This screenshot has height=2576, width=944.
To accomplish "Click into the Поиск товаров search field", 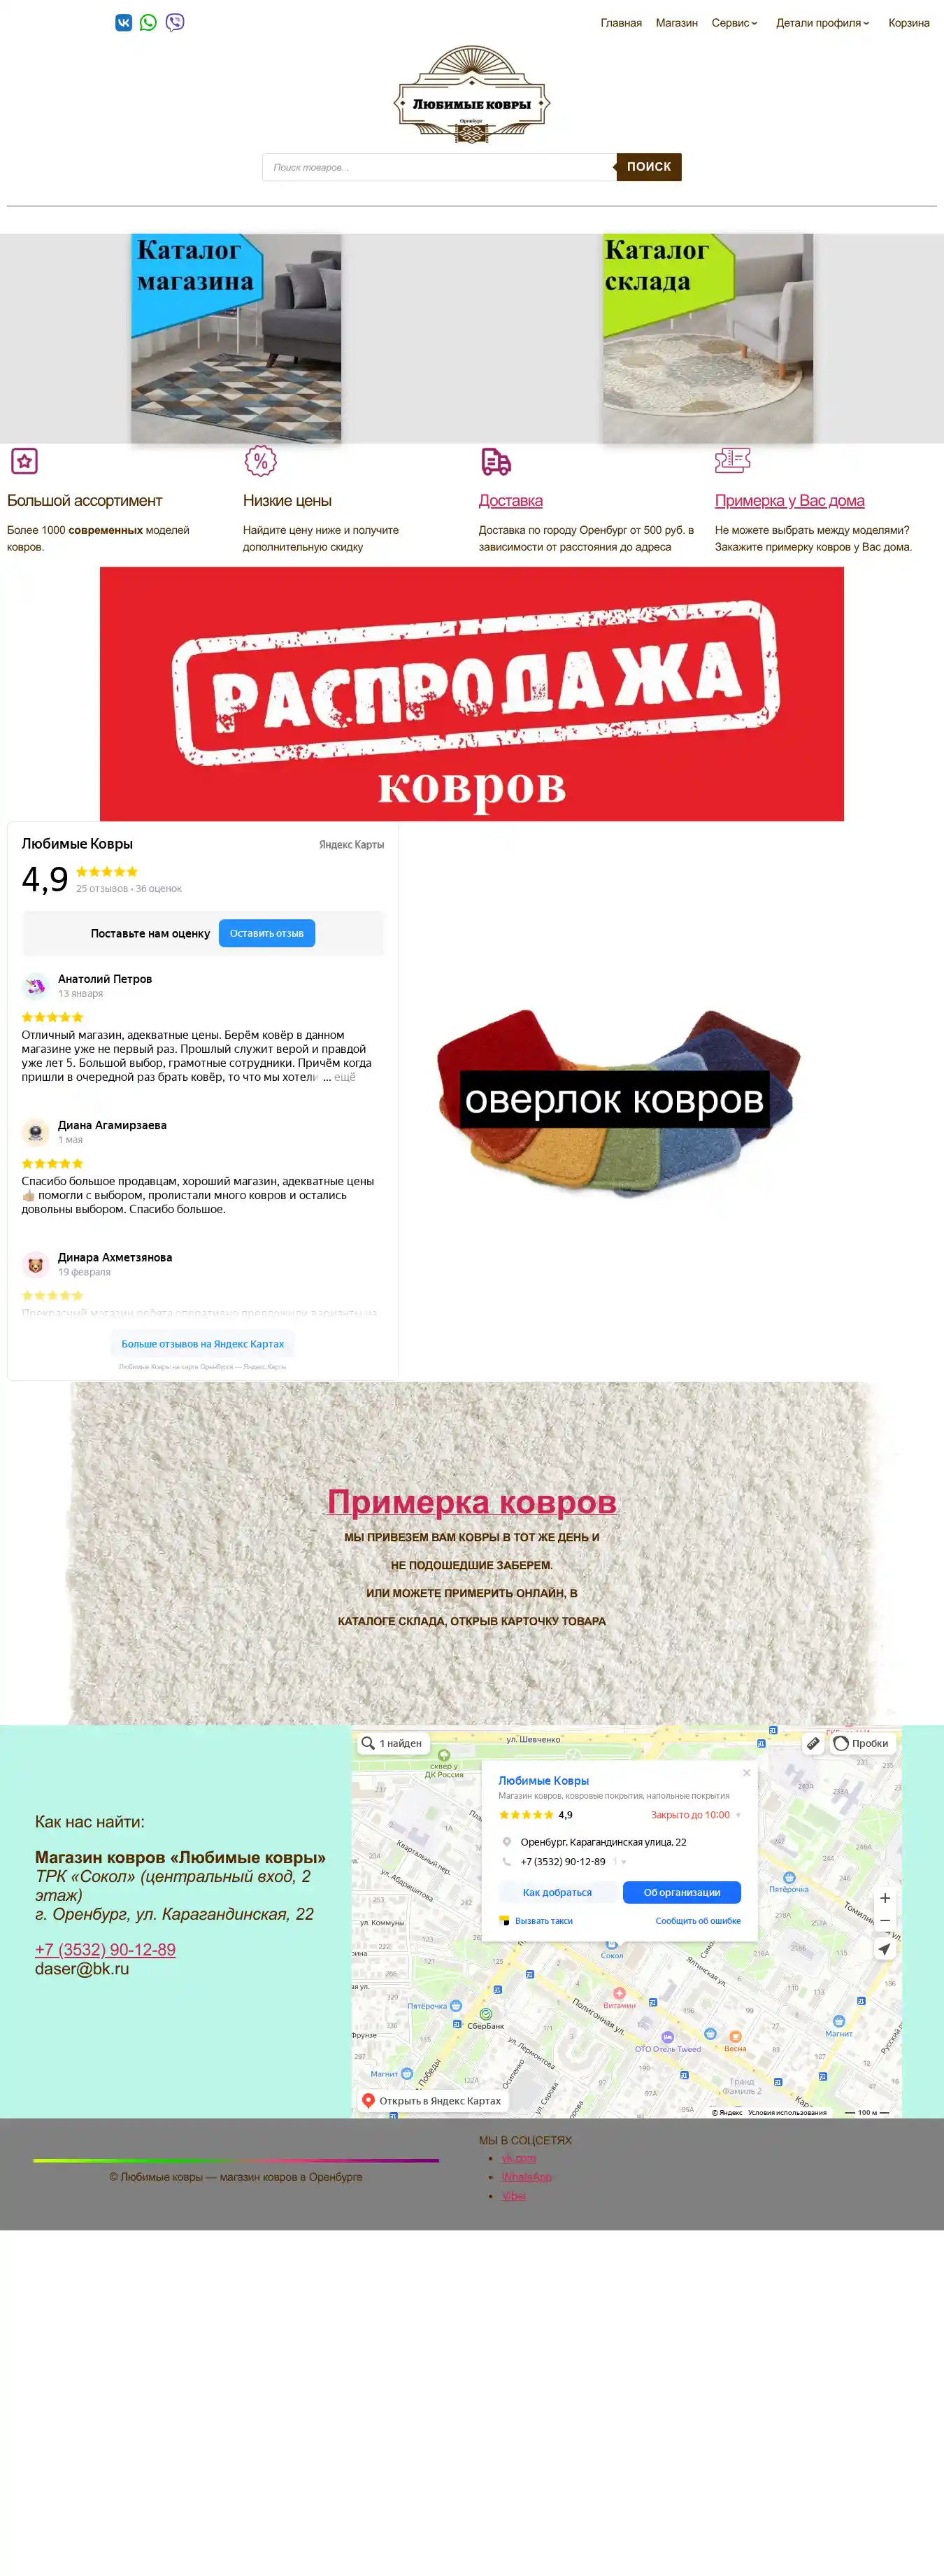I will [439, 167].
